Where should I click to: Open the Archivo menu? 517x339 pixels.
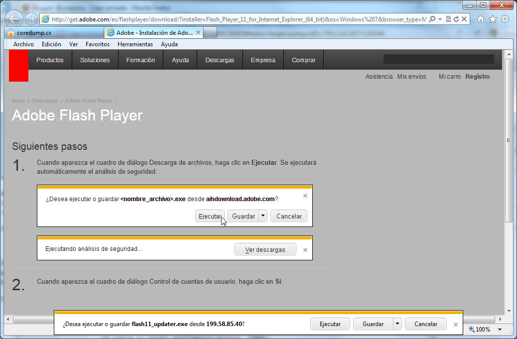coord(23,44)
